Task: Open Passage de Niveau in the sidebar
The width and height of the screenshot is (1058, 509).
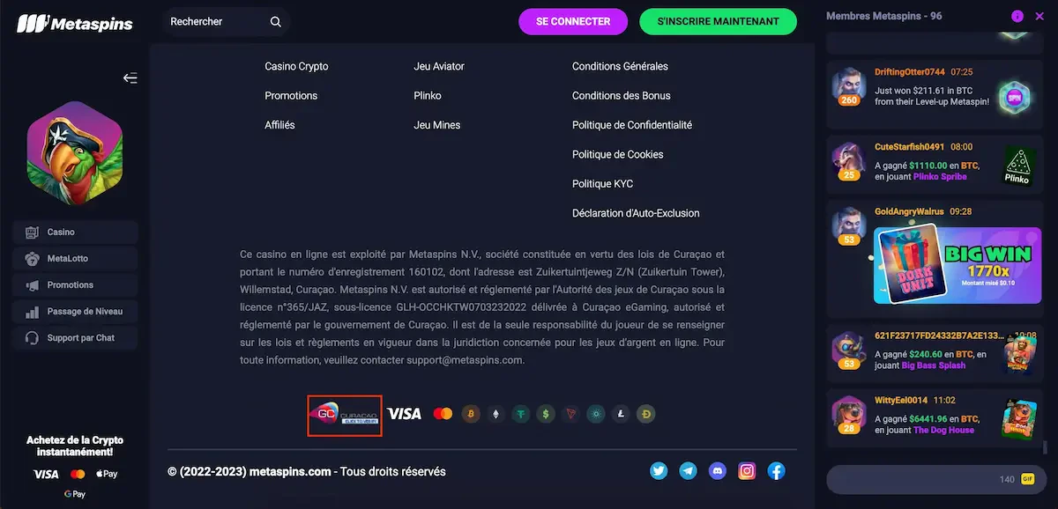Action: [75, 312]
